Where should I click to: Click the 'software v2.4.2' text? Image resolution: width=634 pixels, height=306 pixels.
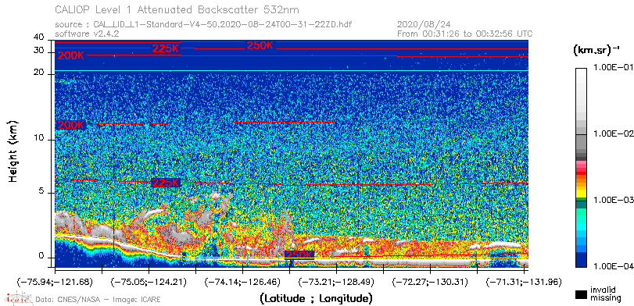(x=87, y=34)
